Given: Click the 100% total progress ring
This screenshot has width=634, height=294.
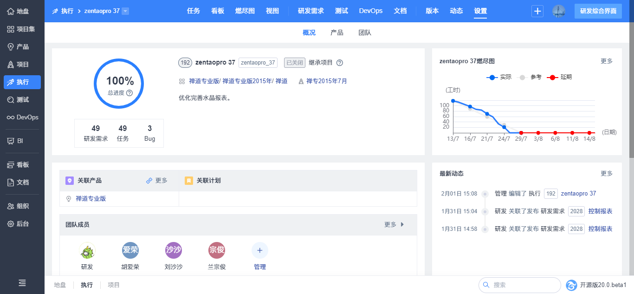Looking at the screenshot, I should 119,84.
